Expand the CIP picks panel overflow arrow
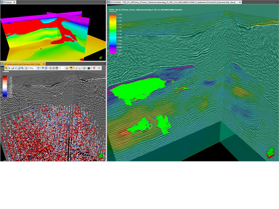The height and width of the screenshot is (209, 279). click(104, 64)
